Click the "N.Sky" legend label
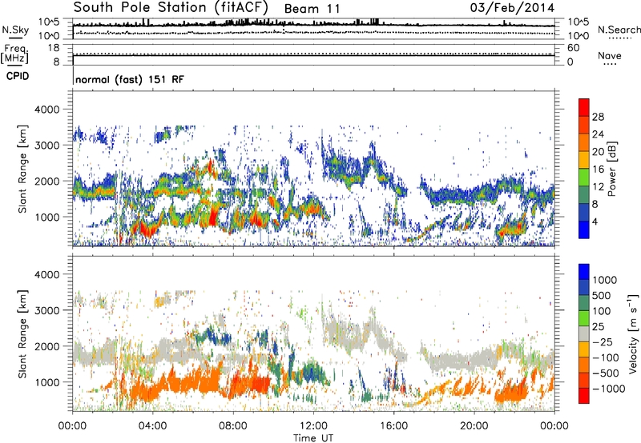Screen dimensions: 641x443 [x=15, y=30]
